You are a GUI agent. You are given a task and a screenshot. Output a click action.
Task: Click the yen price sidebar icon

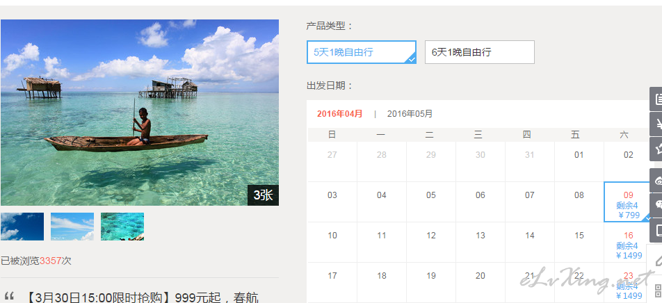(x=656, y=124)
